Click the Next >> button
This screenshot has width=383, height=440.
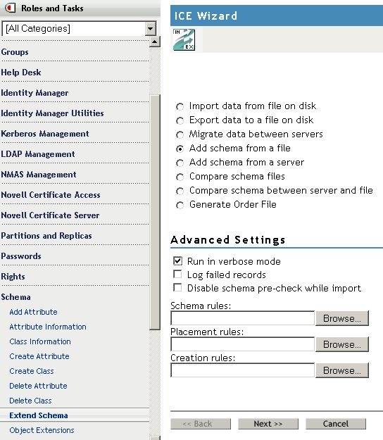point(268,424)
